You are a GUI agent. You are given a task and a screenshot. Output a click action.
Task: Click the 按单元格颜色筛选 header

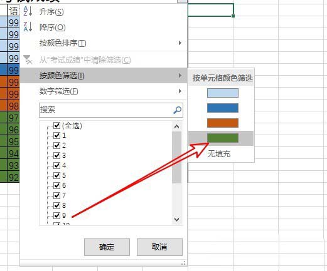(222, 78)
